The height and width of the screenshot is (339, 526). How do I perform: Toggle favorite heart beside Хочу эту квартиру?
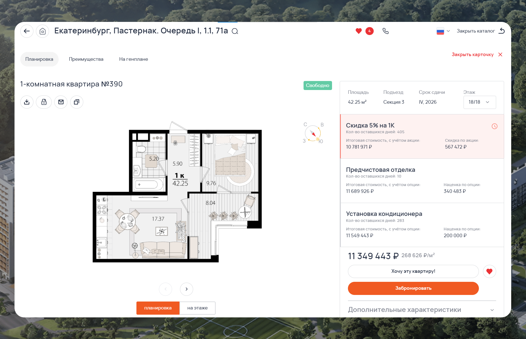coord(489,271)
